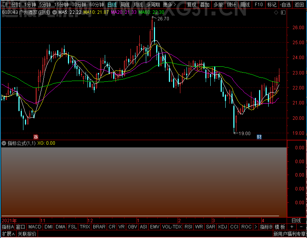Expand the 更多 period options
The height and width of the screenshot is (238, 307).
(x=169, y=5)
